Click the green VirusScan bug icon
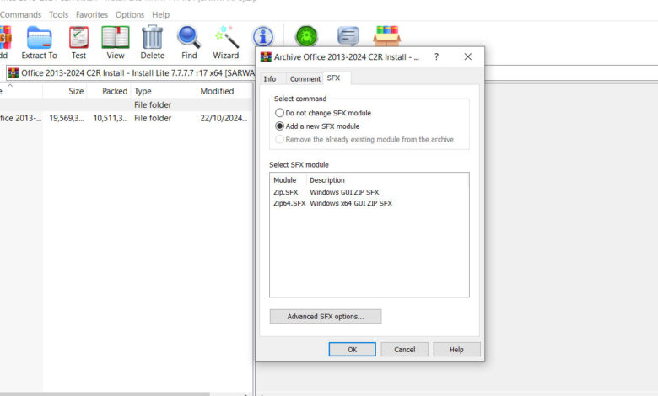The height and width of the screenshot is (396, 658). [x=306, y=36]
